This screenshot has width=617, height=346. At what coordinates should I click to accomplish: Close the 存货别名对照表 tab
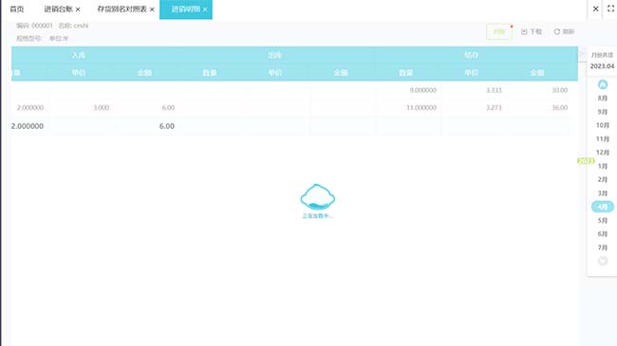(x=152, y=9)
